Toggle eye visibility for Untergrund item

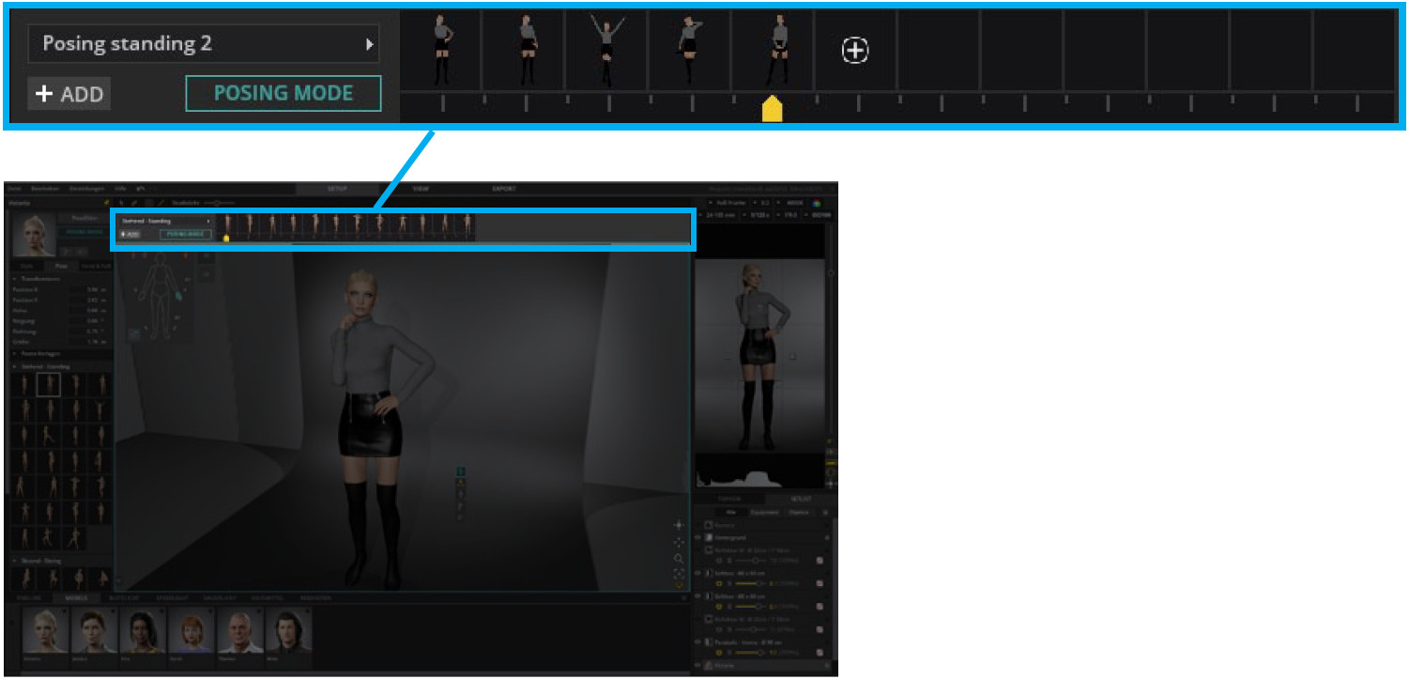(697, 538)
